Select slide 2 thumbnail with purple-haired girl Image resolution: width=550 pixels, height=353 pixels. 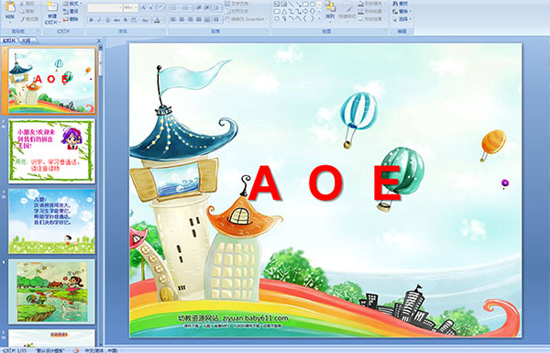click(51, 151)
